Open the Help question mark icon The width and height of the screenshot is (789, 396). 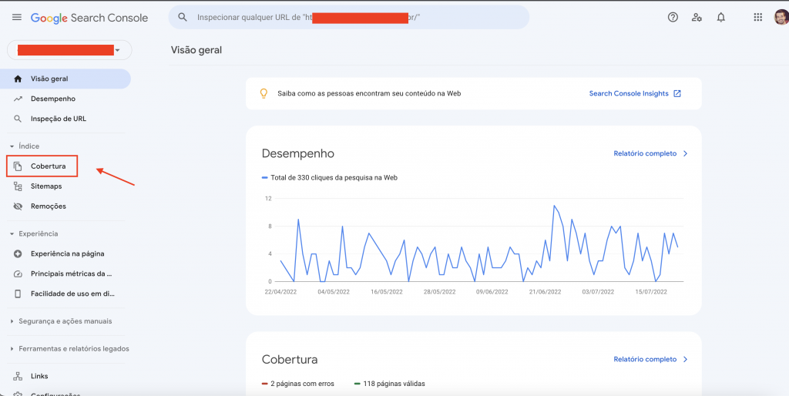pyautogui.click(x=673, y=17)
